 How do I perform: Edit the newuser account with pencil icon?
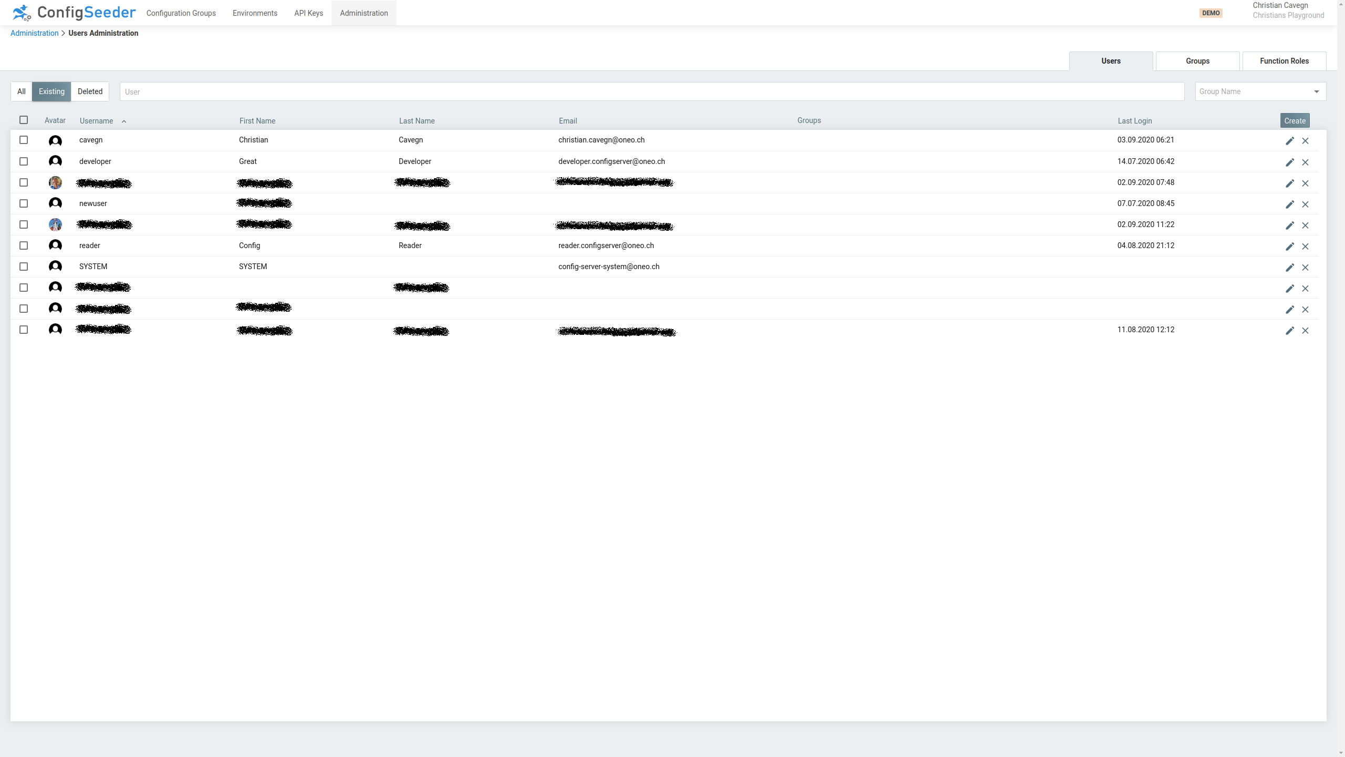1290,204
